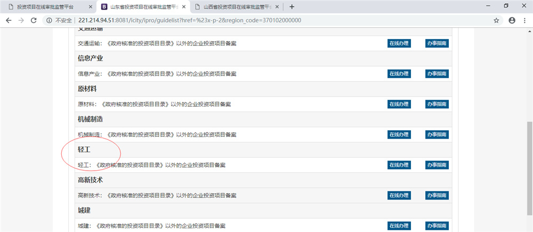This screenshot has height=232, width=533.
Task: Open 办事指南 for 机械制造
Action: [x=437, y=134]
